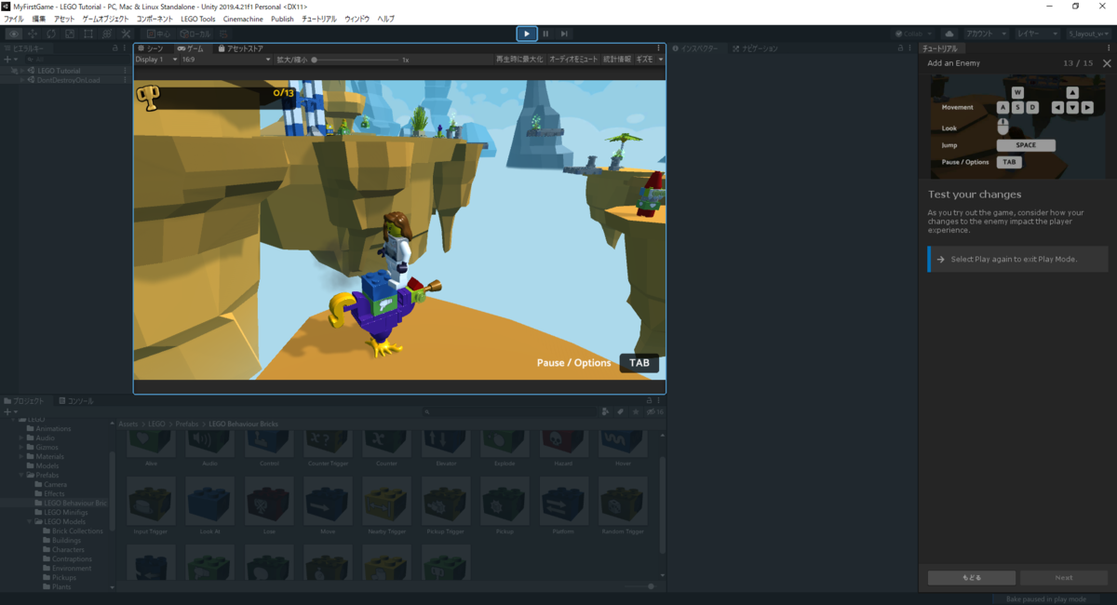Open the File (ファイル) menu
This screenshot has height=605, width=1117.
(14, 19)
